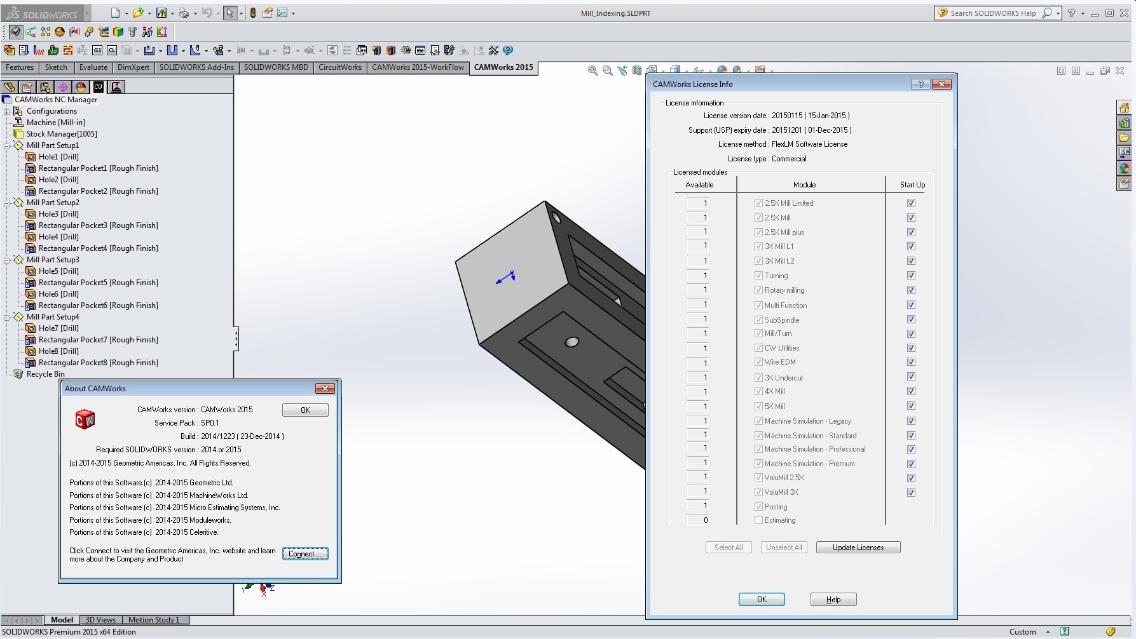
Task: Click the Open file folder icon
Action: click(x=138, y=13)
